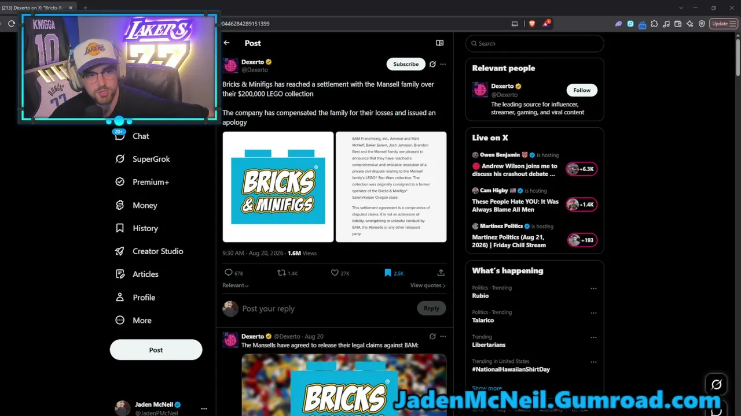Click the white Post button in sidebar

pyautogui.click(x=156, y=350)
